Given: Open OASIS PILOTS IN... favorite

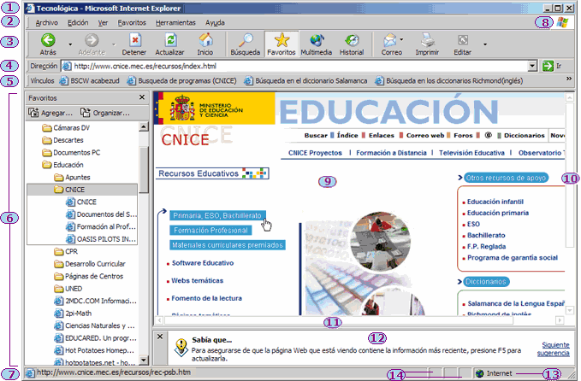Looking at the screenshot, I should [x=101, y=239].
